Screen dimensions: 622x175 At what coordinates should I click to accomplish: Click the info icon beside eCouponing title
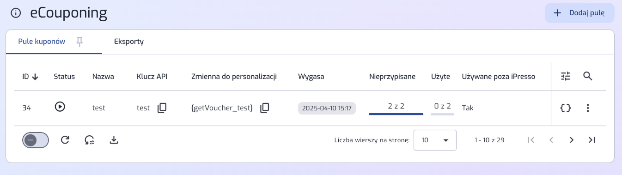click(16, 13)
